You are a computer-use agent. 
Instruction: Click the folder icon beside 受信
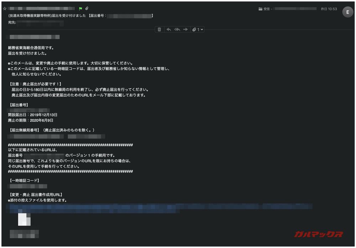[260, 9]
